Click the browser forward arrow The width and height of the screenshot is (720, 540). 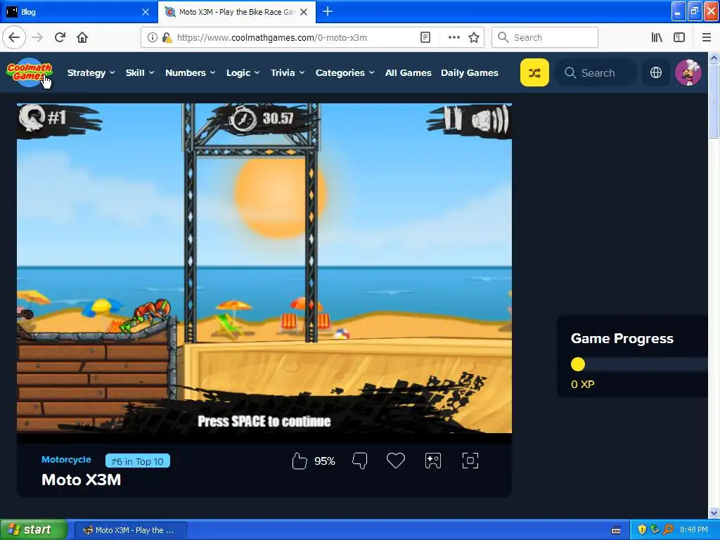coord(37,37)
